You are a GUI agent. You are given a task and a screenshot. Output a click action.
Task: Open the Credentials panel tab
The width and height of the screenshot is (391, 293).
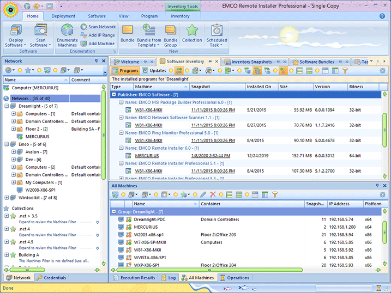pos(52,278)
